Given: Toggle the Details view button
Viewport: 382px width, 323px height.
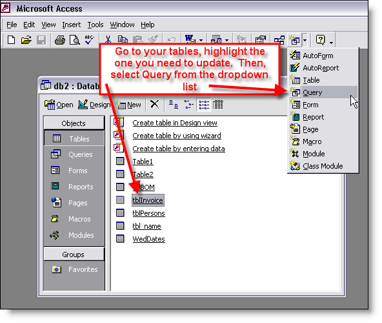Looking at the screenshot, I should pyautogui.click(x=218, y=105).
